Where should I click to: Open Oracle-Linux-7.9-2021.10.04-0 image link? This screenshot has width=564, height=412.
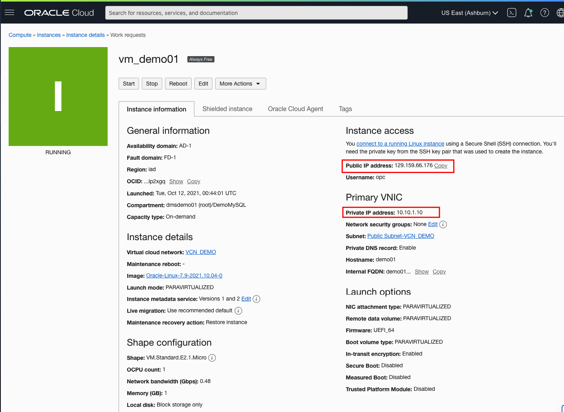point(184,275)
